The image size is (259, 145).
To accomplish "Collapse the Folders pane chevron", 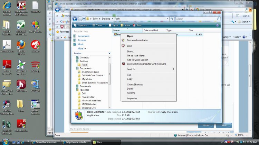I will [x=109, y=53].
